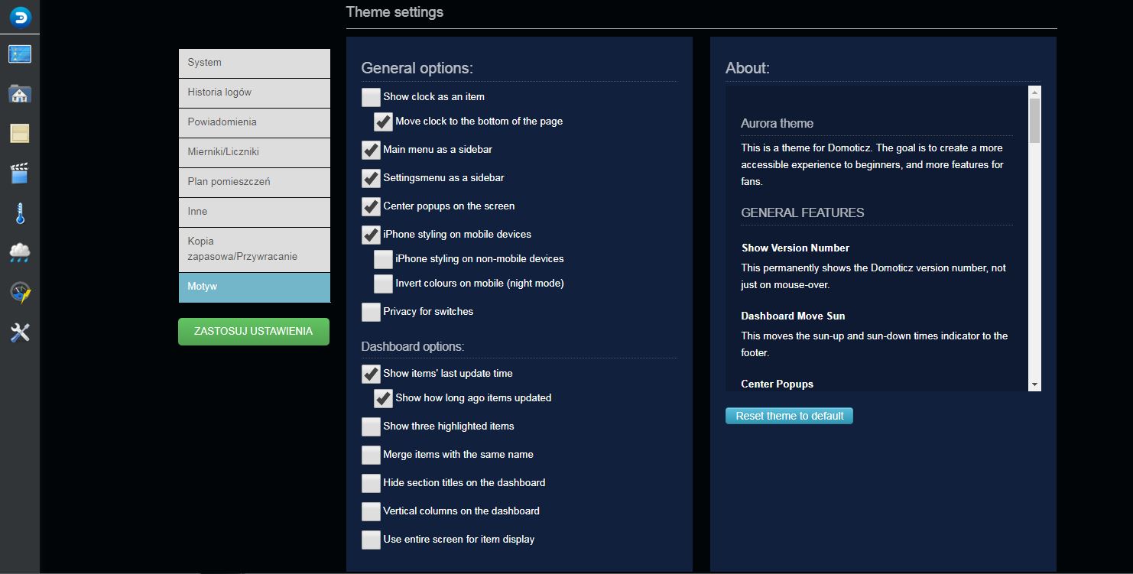Image resolution: width=1133 pixels, height=574 pixels.
Task: Click the About panel scrollbar down arrow
Action: click(x=1034, y=384)
